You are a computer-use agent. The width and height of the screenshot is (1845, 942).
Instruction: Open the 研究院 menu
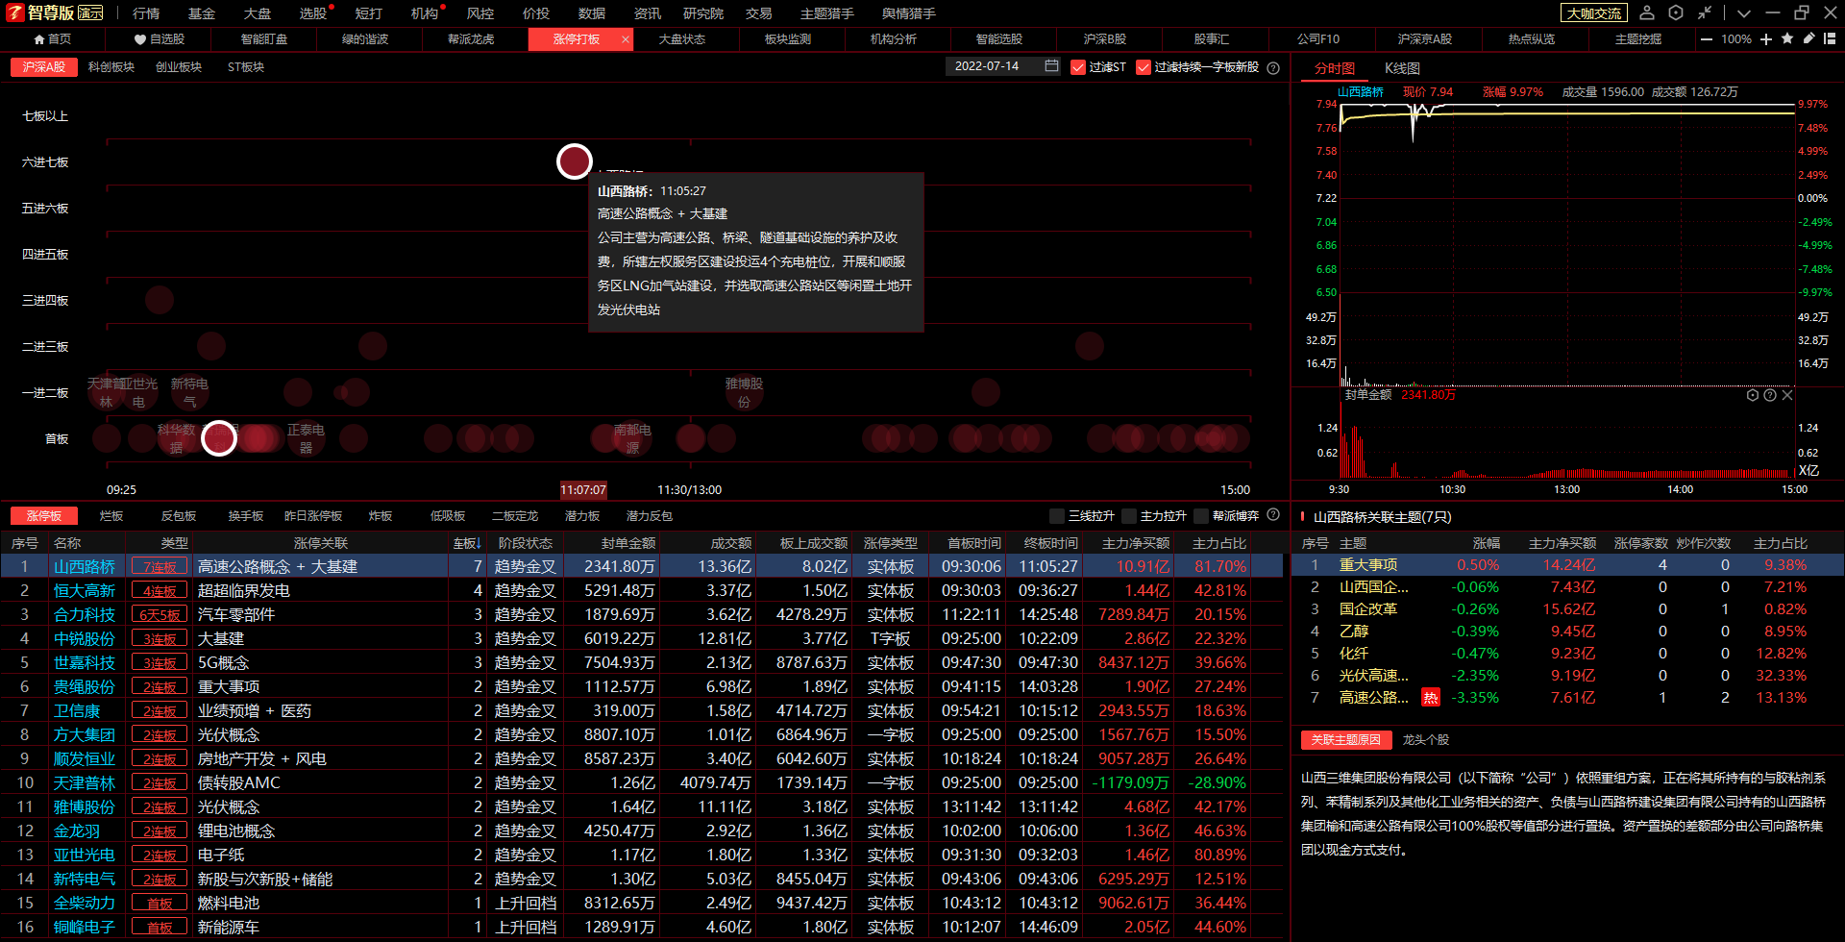pyautogui.click(x=703, y=13)
